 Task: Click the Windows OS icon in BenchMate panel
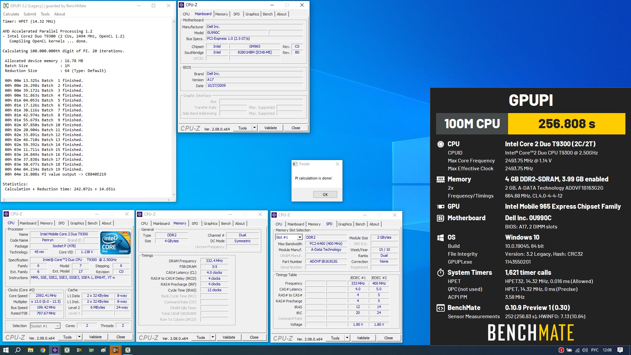click(x=440, y=237)
